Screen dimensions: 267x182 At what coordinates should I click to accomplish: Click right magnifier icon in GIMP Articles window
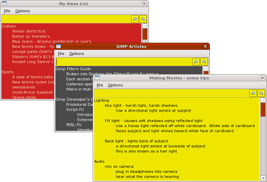(x=204, y=62)
